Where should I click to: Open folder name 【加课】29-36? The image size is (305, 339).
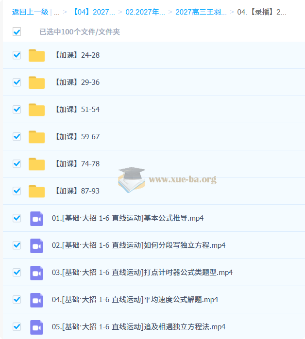[76, 82]
